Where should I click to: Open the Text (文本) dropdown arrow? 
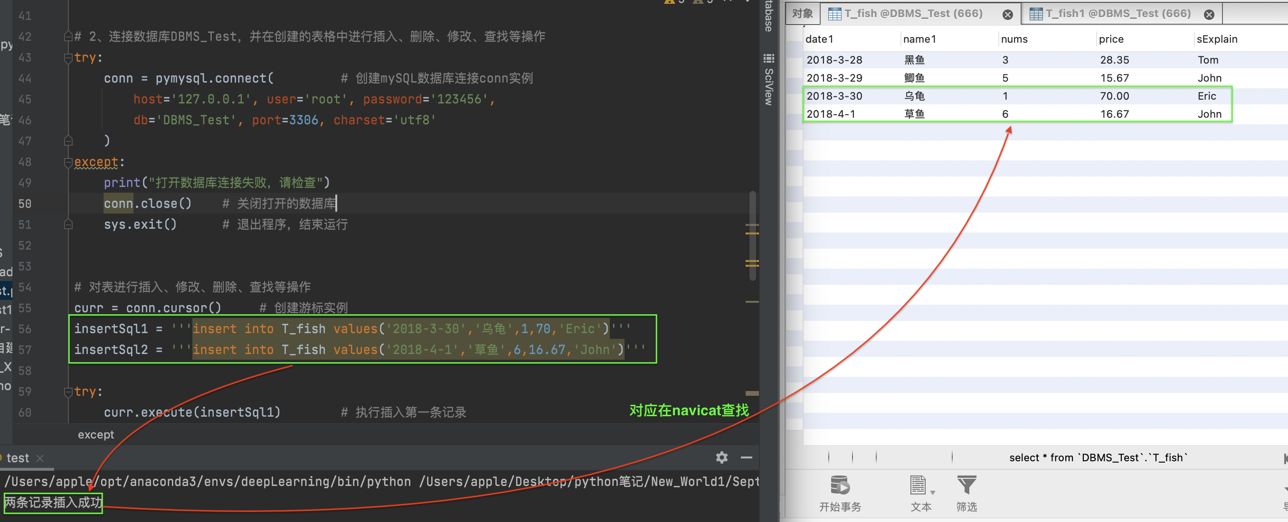[932, 493]
